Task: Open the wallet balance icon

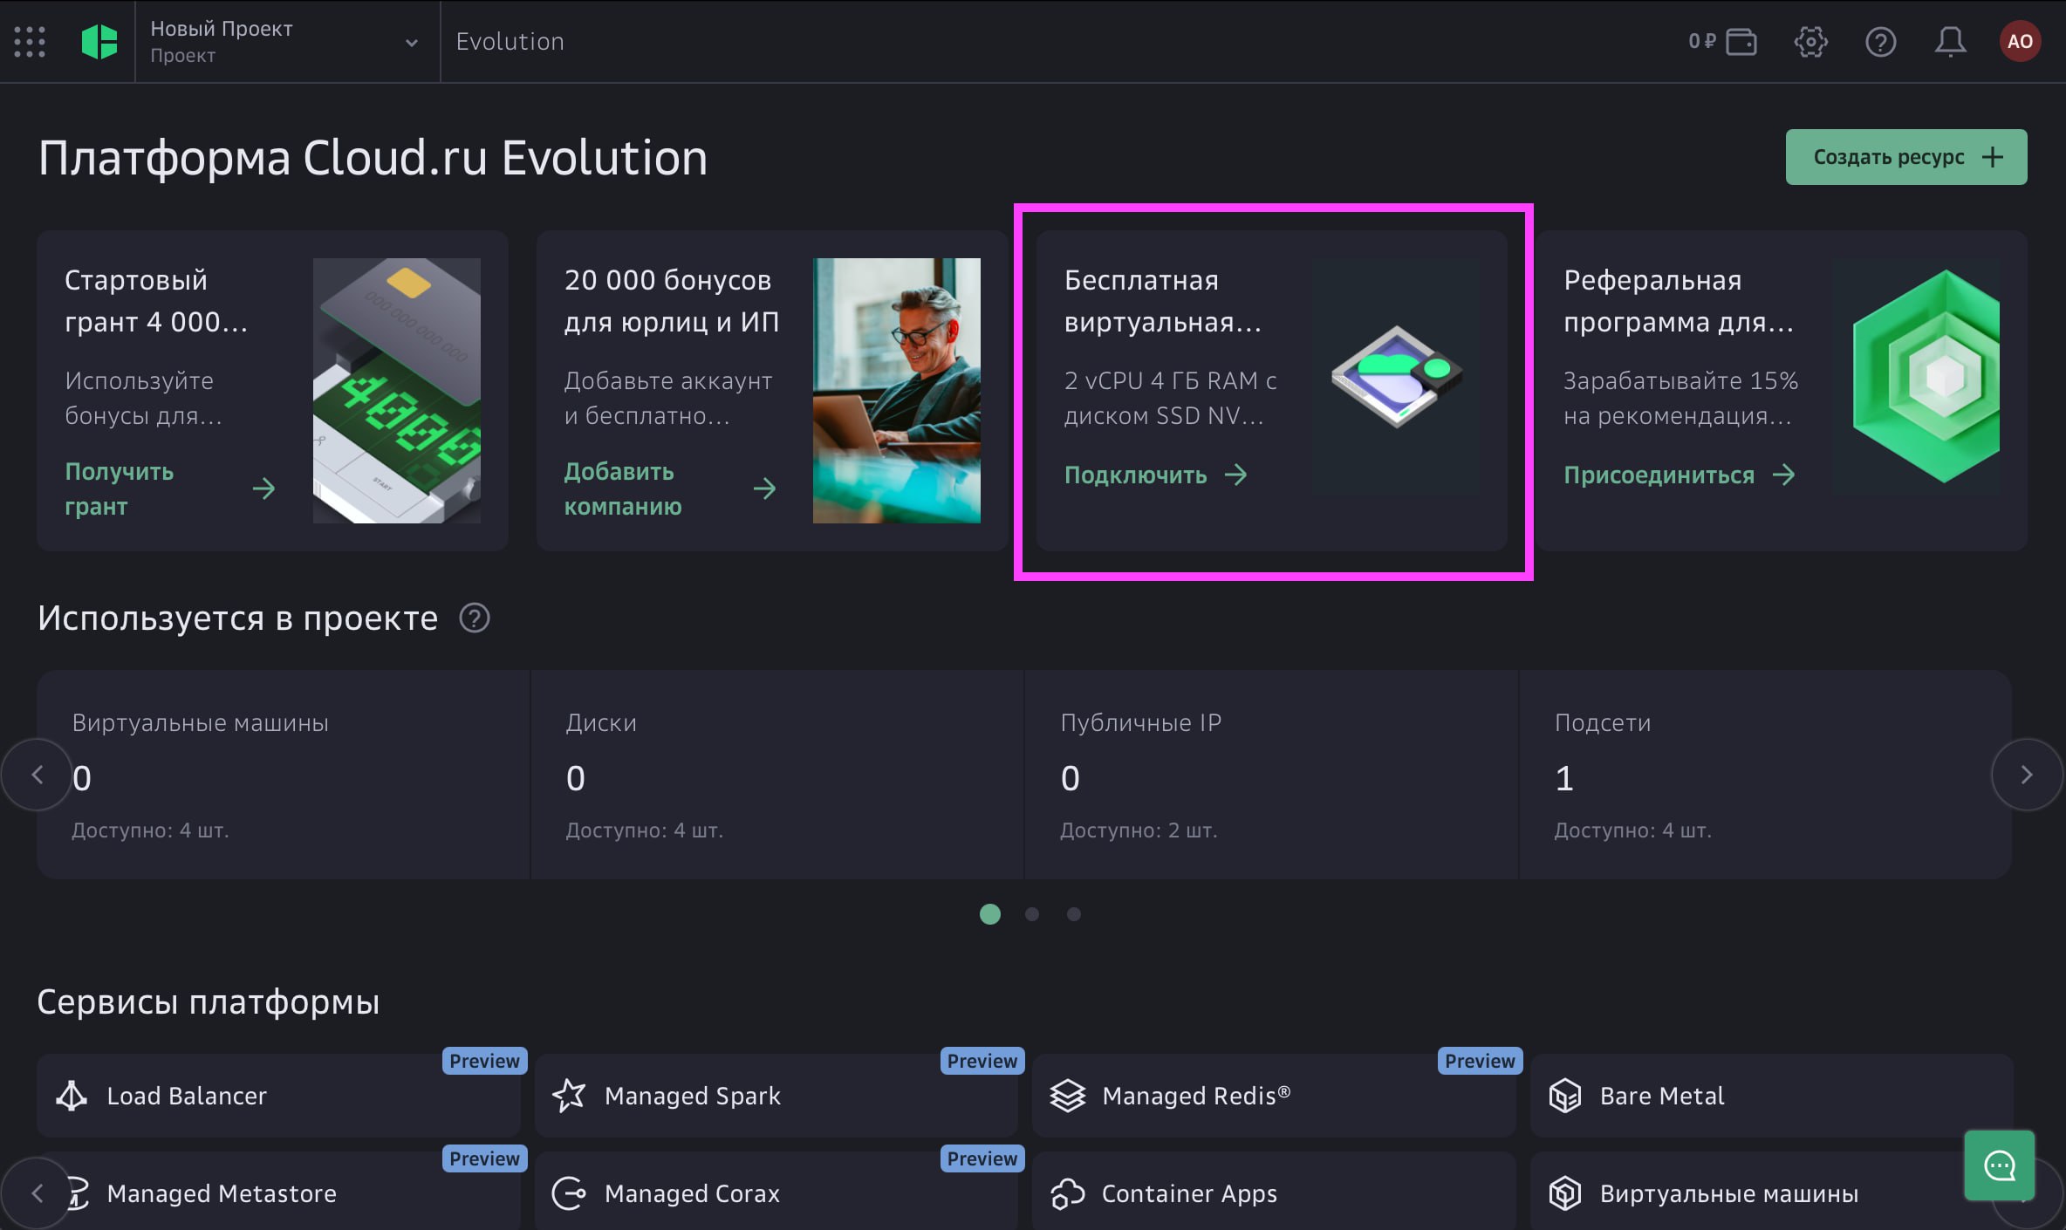Action: click(1741, 41)
